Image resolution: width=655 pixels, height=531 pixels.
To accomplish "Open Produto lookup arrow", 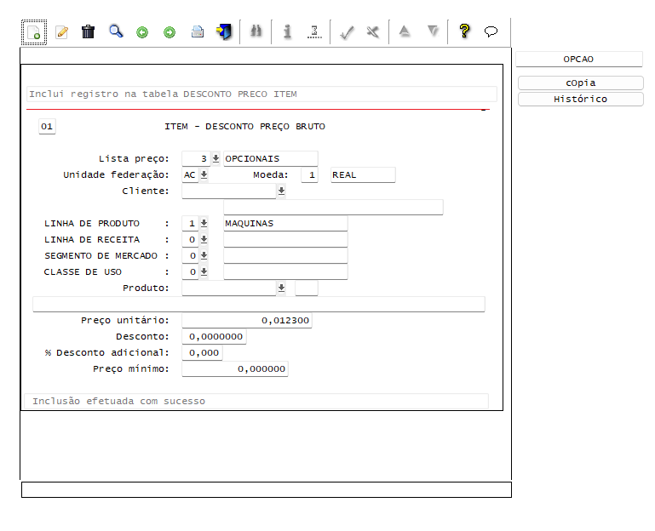I will pyautogui.click(x=281, y=288).
